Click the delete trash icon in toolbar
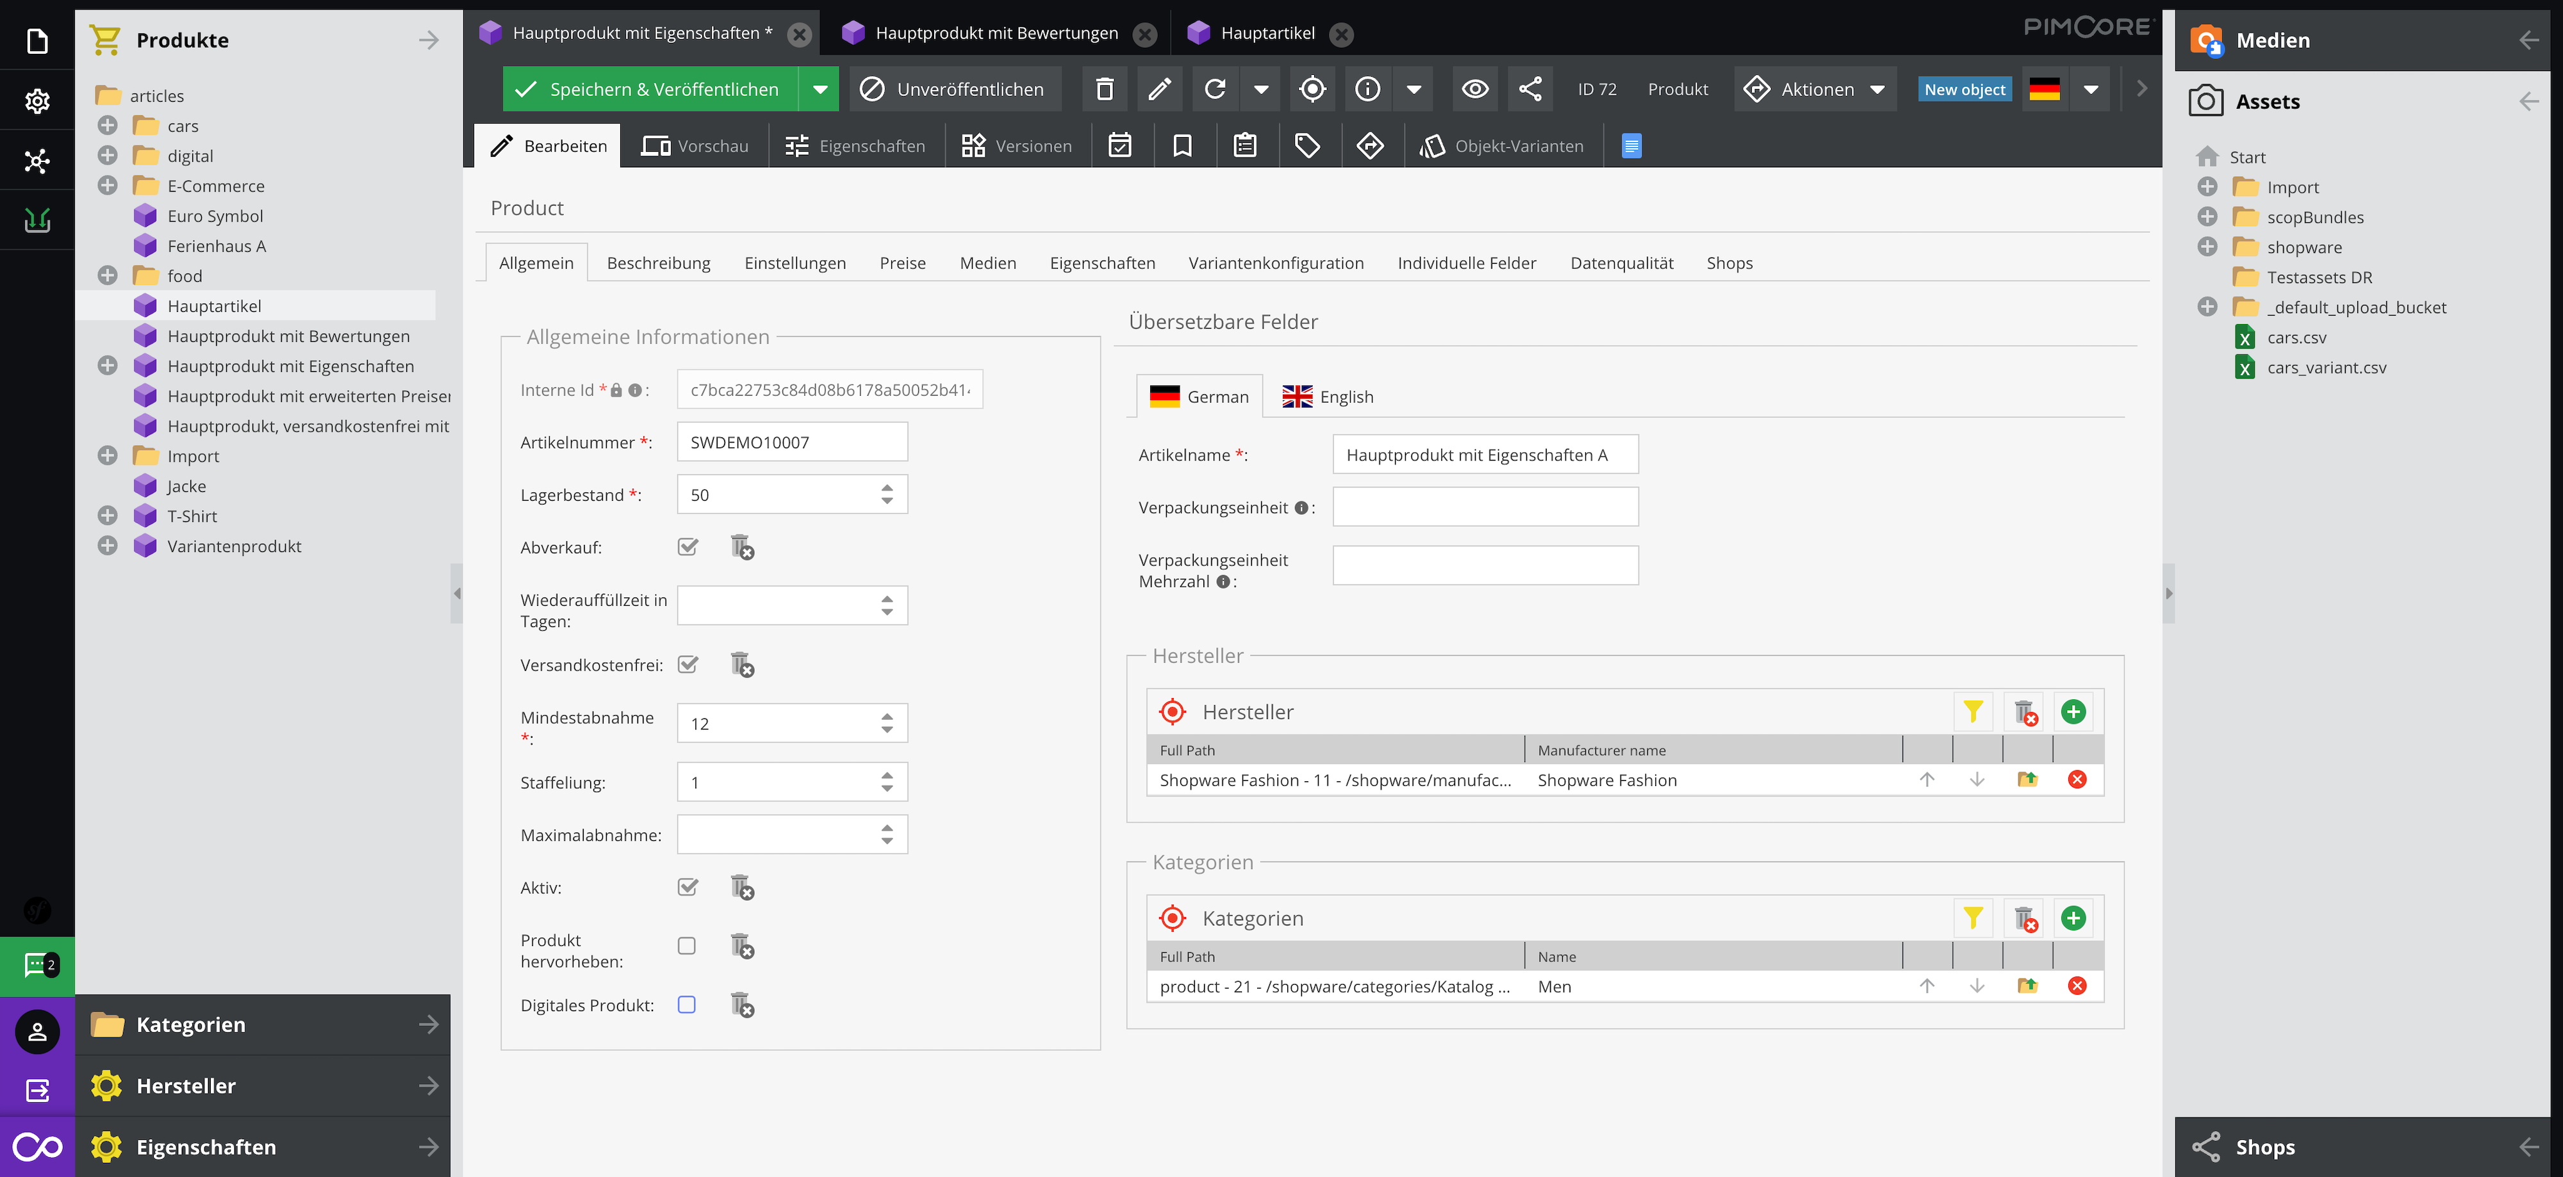The height and width of the screenshot is (1177, 2563). click(x=1105, y=90)
